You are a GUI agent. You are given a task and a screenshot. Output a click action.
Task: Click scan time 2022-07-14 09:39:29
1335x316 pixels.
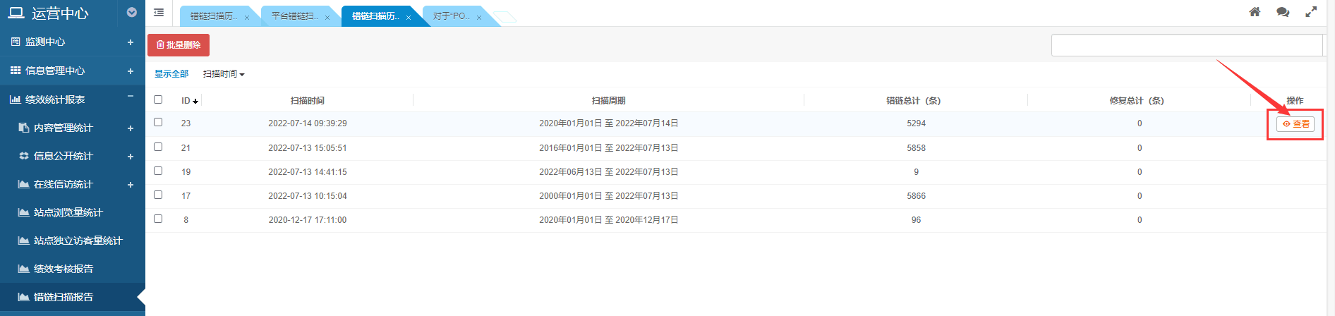pos(308,123)
